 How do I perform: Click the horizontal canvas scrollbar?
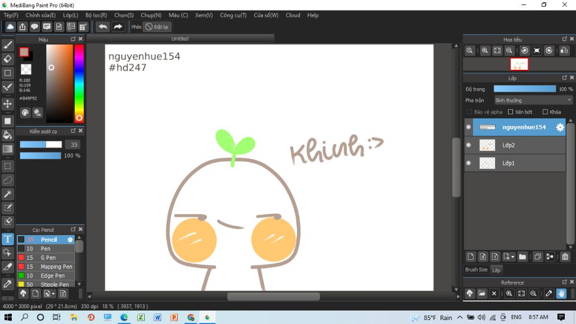click(273, 296)
